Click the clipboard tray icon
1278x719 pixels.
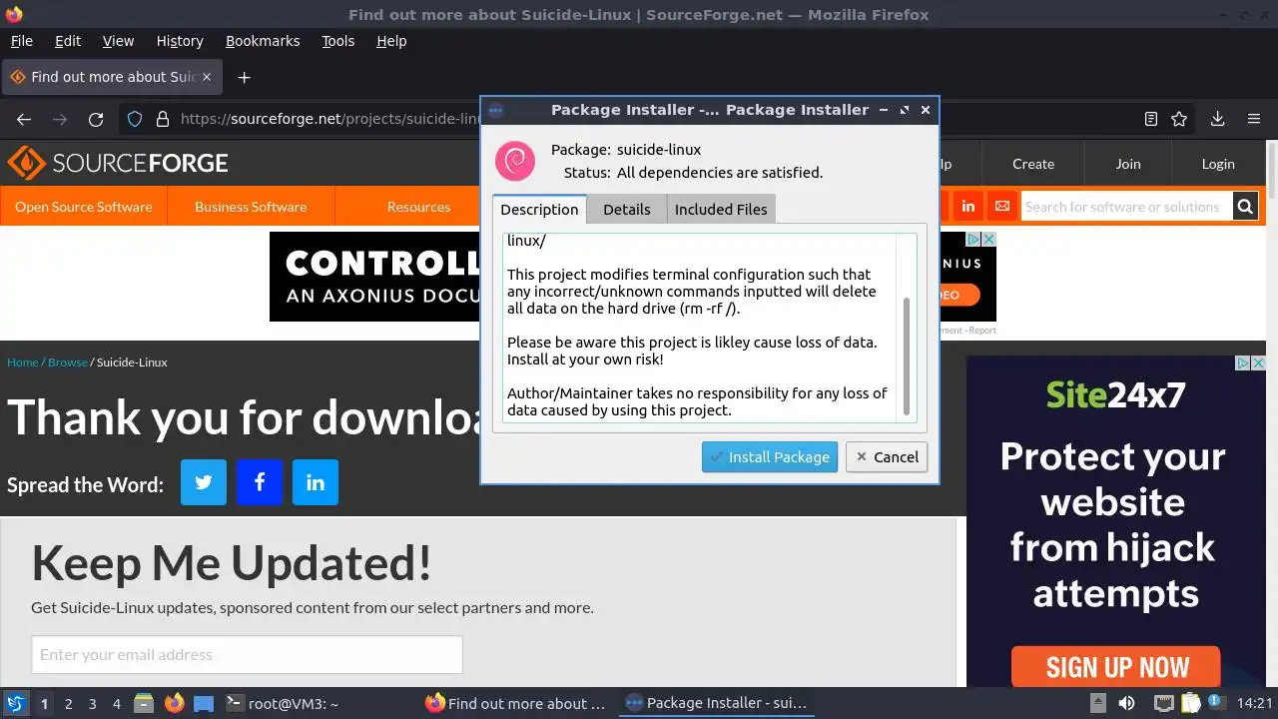click(1192, 703)
